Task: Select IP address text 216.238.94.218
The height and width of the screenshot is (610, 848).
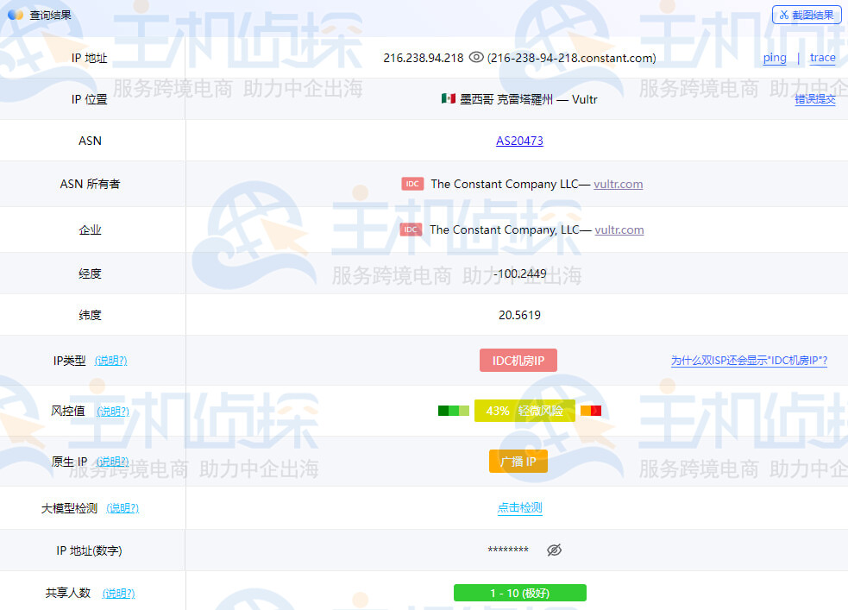Action: [x=424, y=58]
